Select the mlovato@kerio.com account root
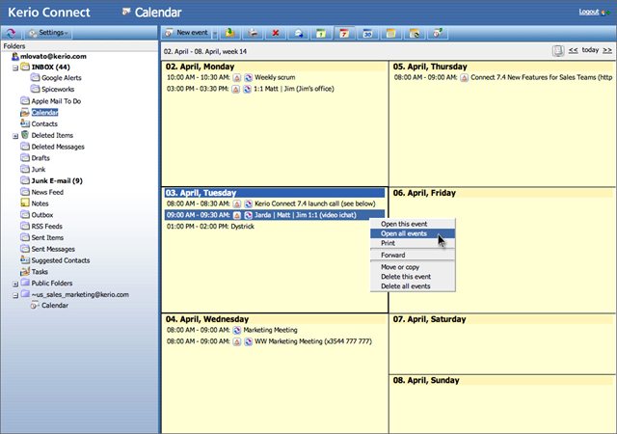 53,56
